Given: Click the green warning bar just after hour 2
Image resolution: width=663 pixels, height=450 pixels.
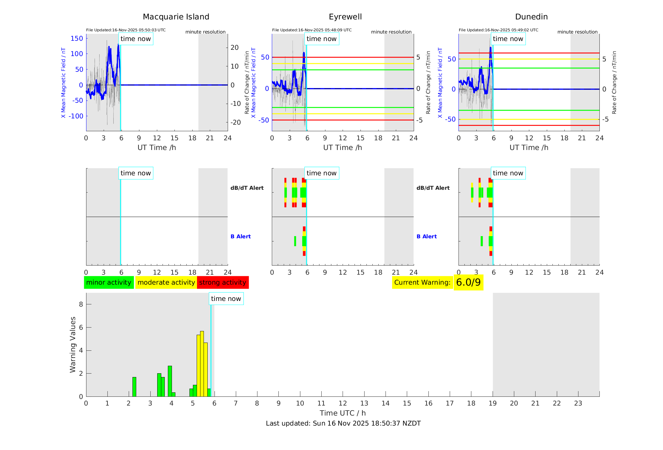Looking at the screenshot, I should [134, 387].
